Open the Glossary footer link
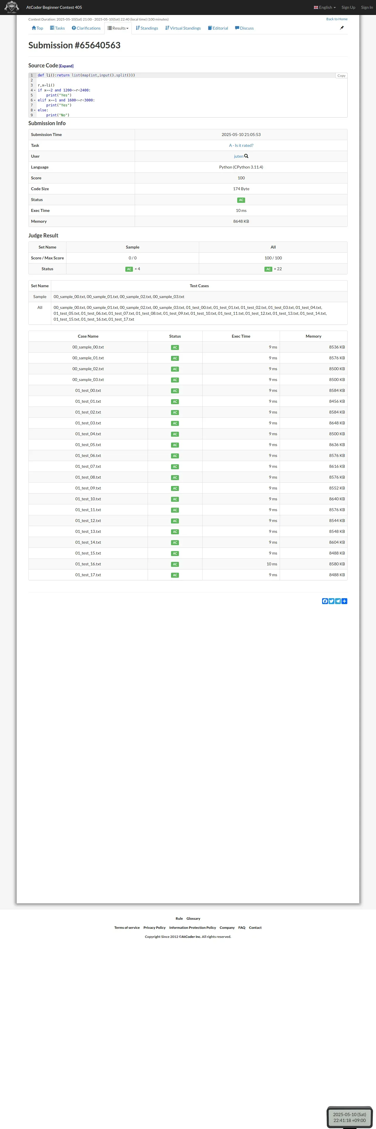The height and width of the screenshot is (1129, 376). point(193,918)
